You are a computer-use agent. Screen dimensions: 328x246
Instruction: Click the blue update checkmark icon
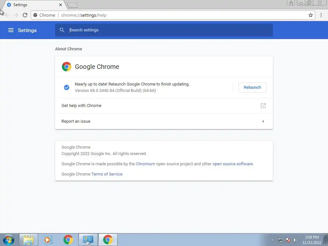point(67,87)
